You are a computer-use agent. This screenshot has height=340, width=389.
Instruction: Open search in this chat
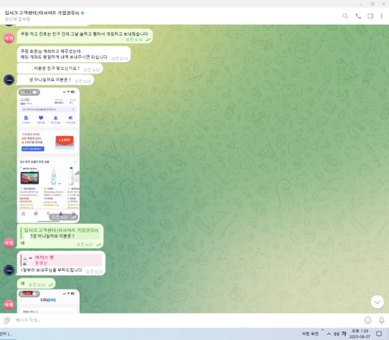[345, 16]
